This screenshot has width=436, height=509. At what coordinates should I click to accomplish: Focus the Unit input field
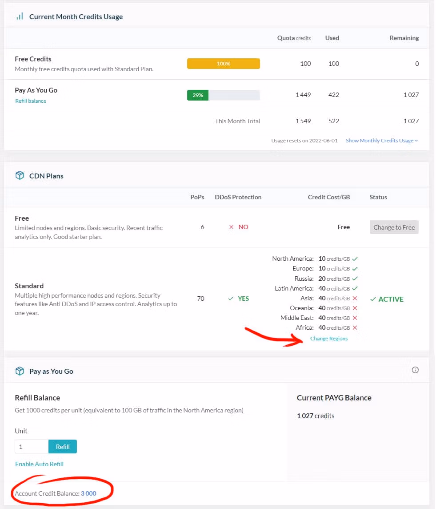click(32, 447)
